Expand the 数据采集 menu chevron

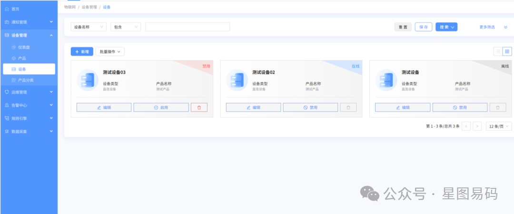(x=51, y=131)
